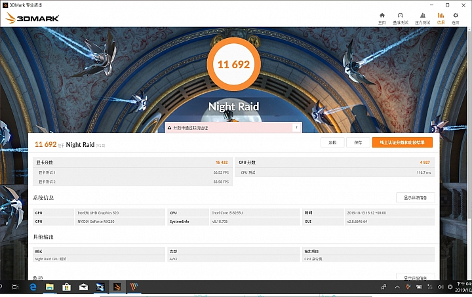Select the NVIDIA GeForce MX250 entry
This screenshot has width=472, height=297.
pos(96,222)
